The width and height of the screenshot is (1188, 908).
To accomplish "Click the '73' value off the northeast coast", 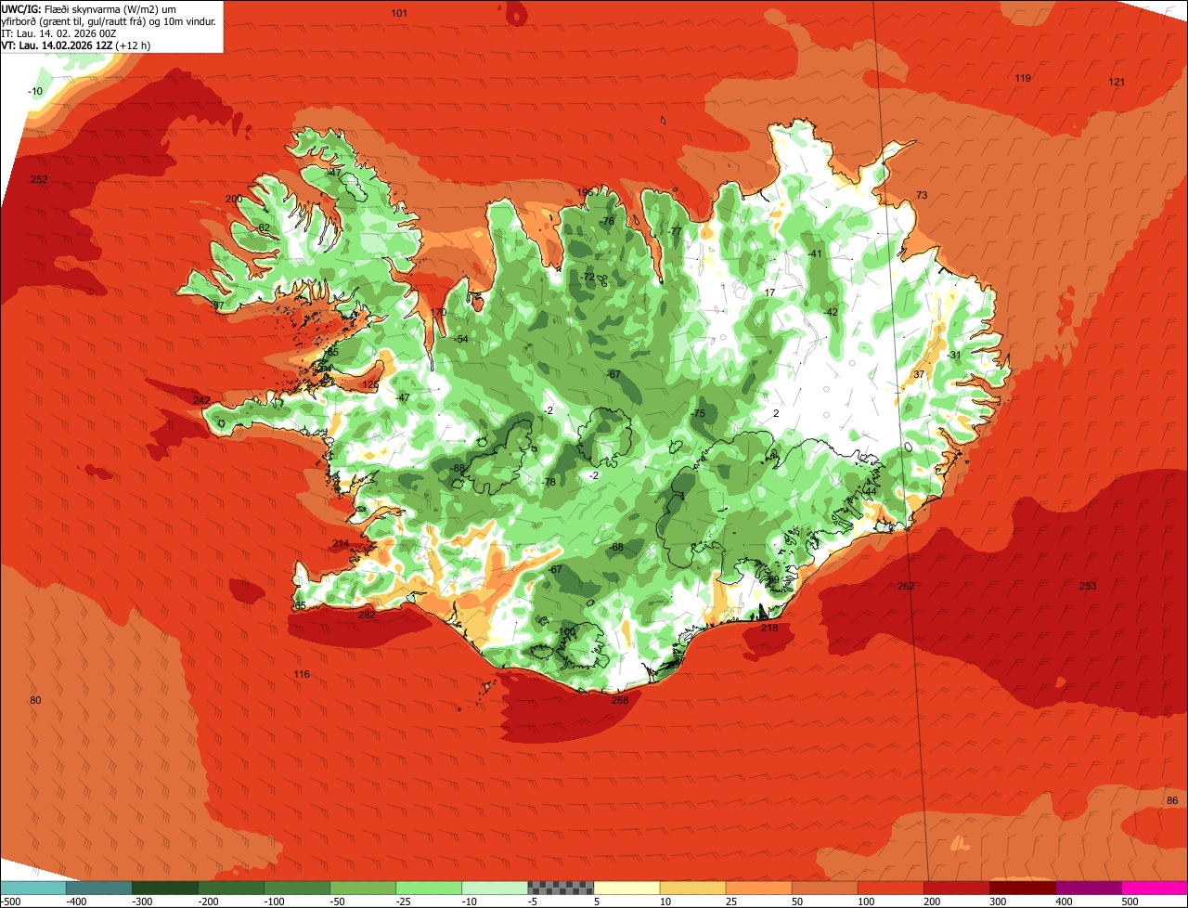I will click(x=922, y=195).
